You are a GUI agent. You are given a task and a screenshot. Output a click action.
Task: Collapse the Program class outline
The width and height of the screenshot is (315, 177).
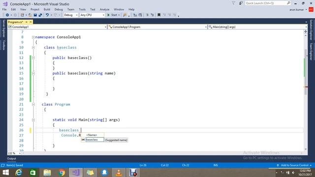(33, 104)
